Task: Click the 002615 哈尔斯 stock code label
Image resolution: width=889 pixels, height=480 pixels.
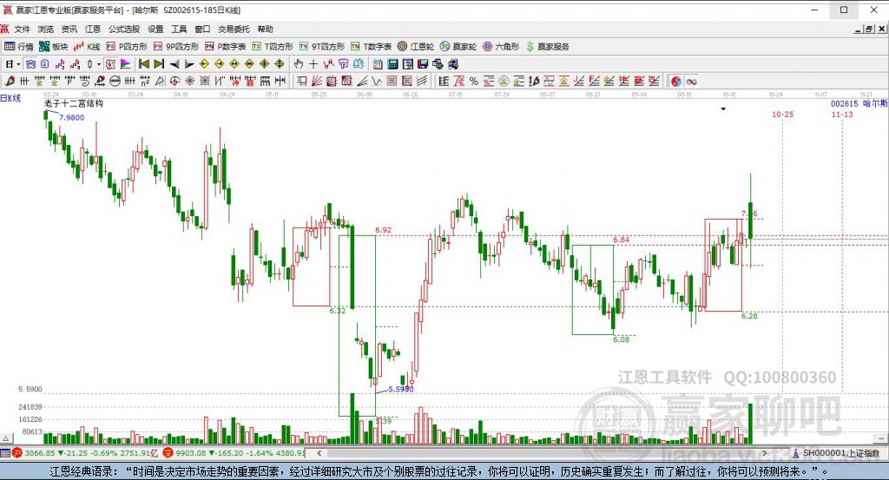Action: [859, 103]
